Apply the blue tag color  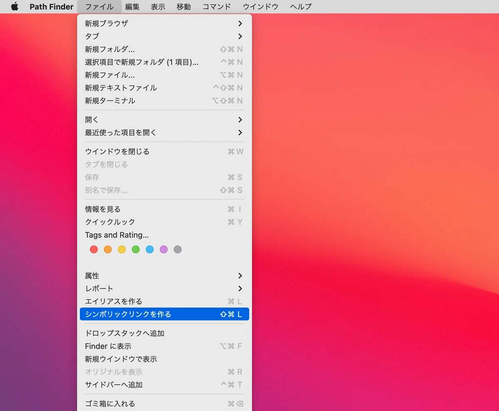pos(150,250)
